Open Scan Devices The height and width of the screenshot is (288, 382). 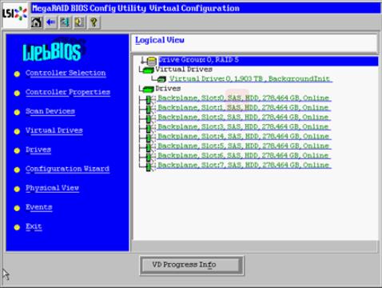(x=50, y=111)
